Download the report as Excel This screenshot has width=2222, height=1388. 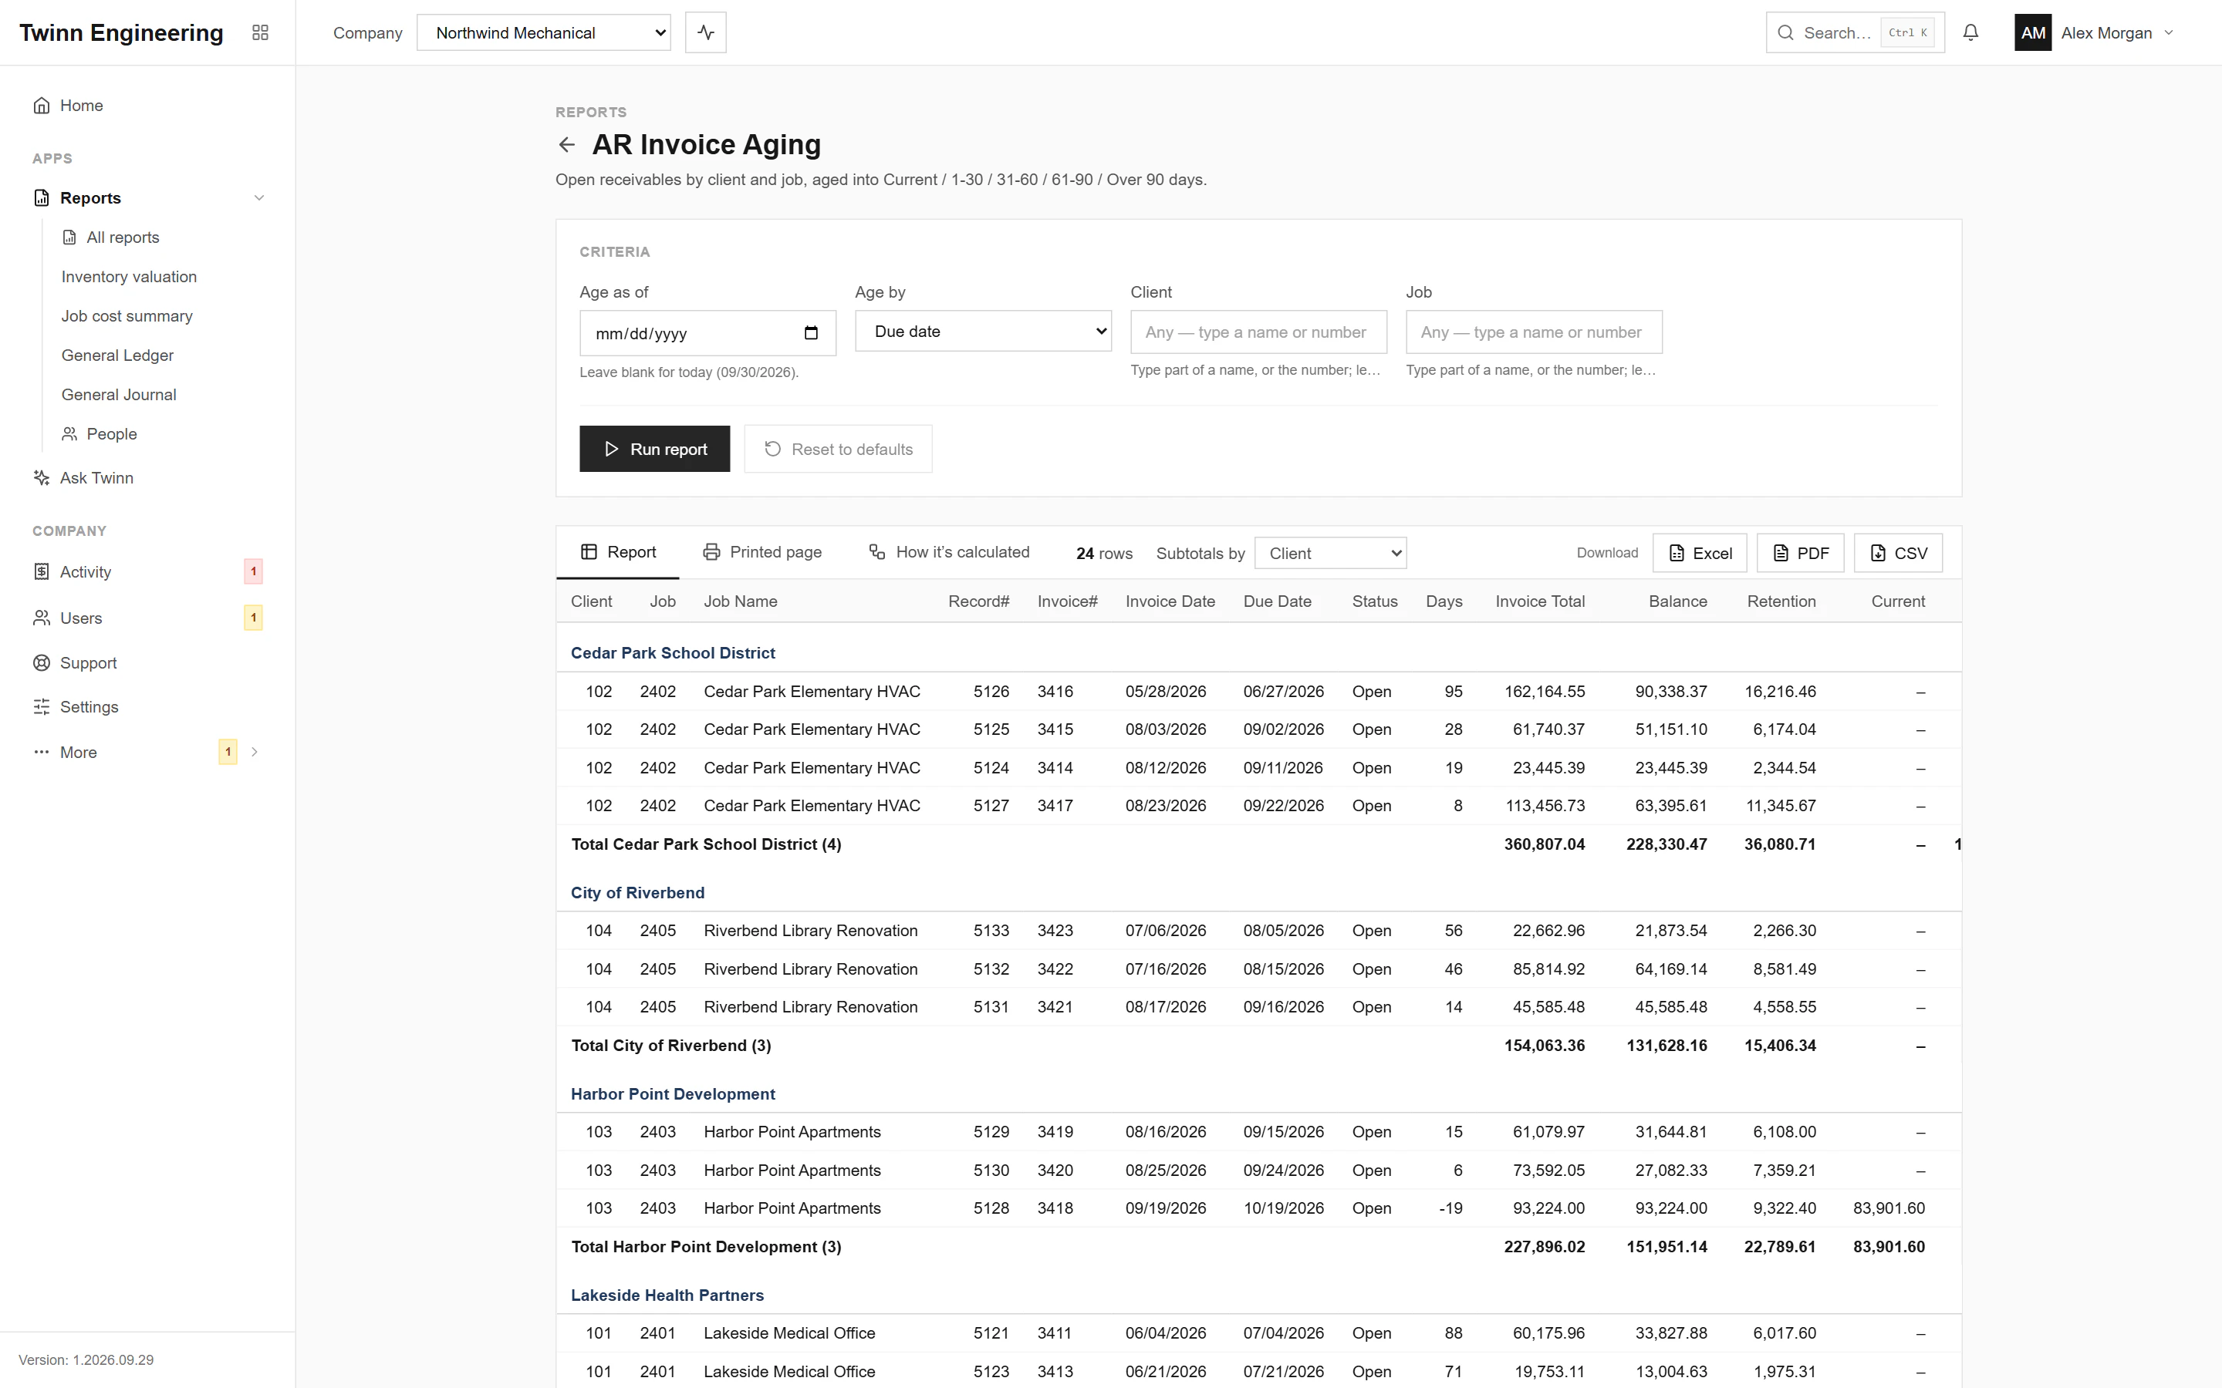1700,553
